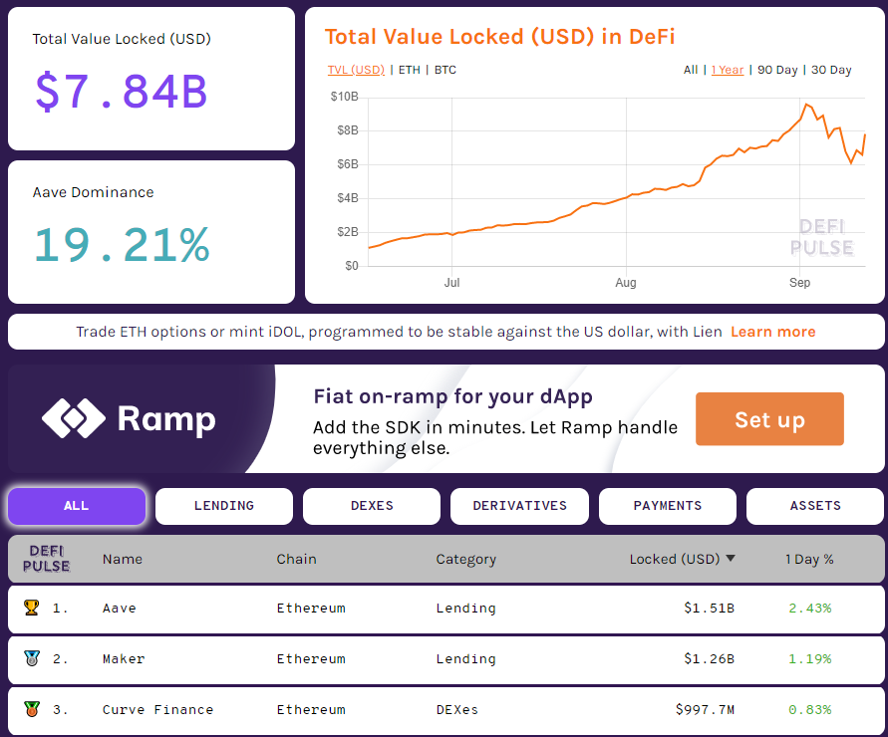Switch the chart to BTC denomination
Image resolution: width=888 pixels, height=737 pixels.
point(444,71)
